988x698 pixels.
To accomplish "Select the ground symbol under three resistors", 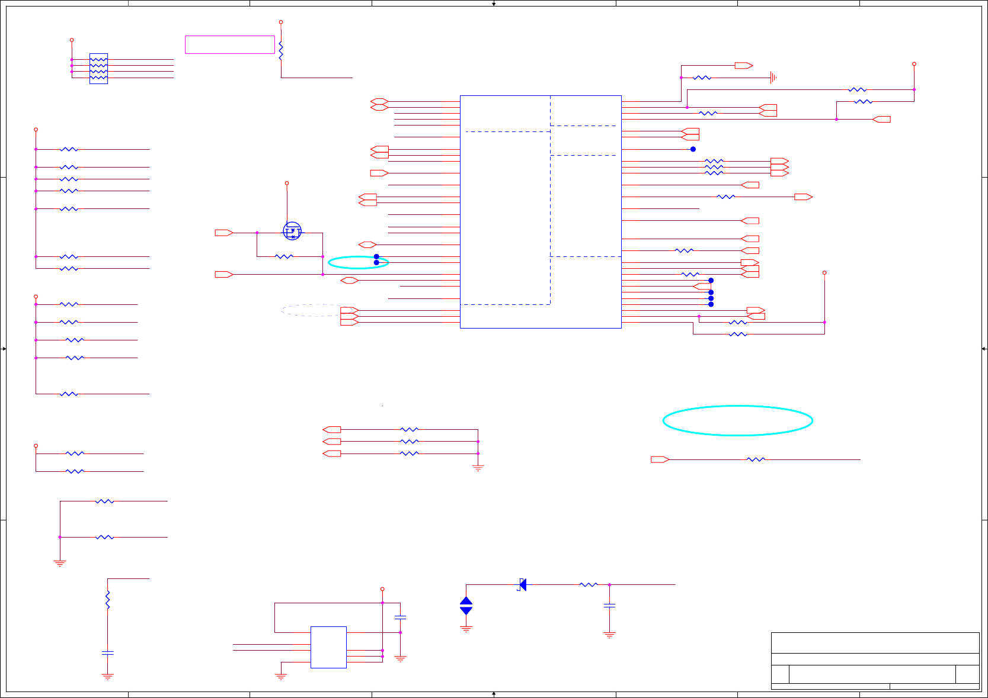I will (478, 468).
